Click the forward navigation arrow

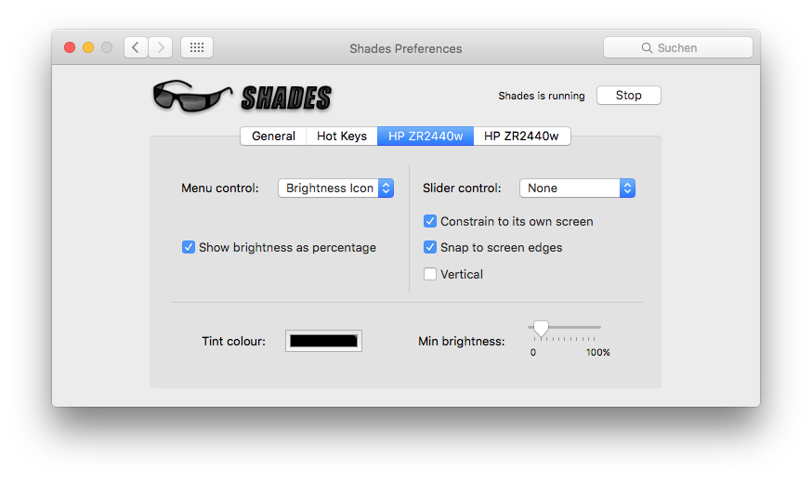(x=161, y=47)
